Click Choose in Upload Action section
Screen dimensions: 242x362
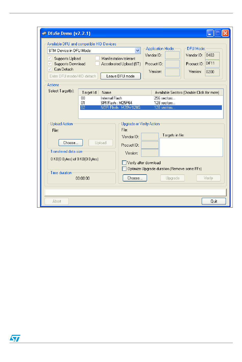[71, 143]
